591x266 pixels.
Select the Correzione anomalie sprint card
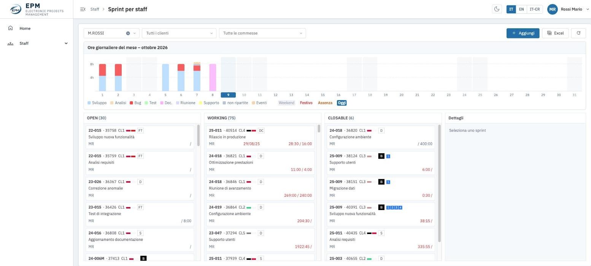pos(140,188)
